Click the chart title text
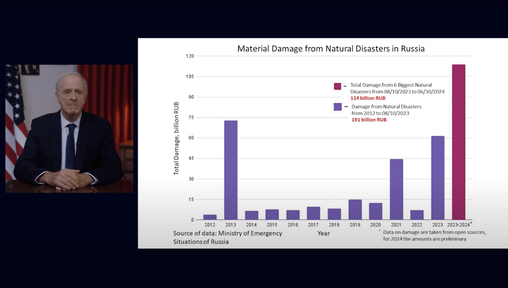Image resolution: width=508 pixels, height=288 pixels. (x=331, y=49)
